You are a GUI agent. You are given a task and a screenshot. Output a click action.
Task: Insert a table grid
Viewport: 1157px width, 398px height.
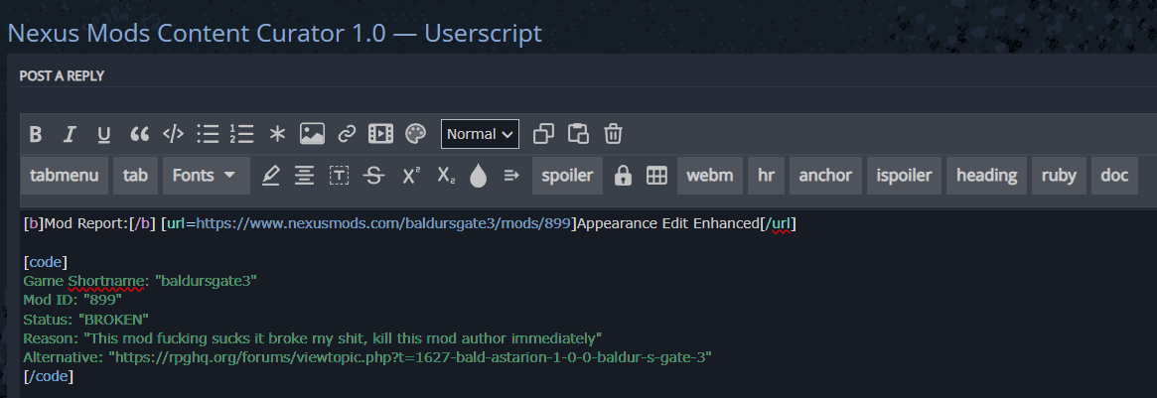pyautogui.click(x=656, y=176)
